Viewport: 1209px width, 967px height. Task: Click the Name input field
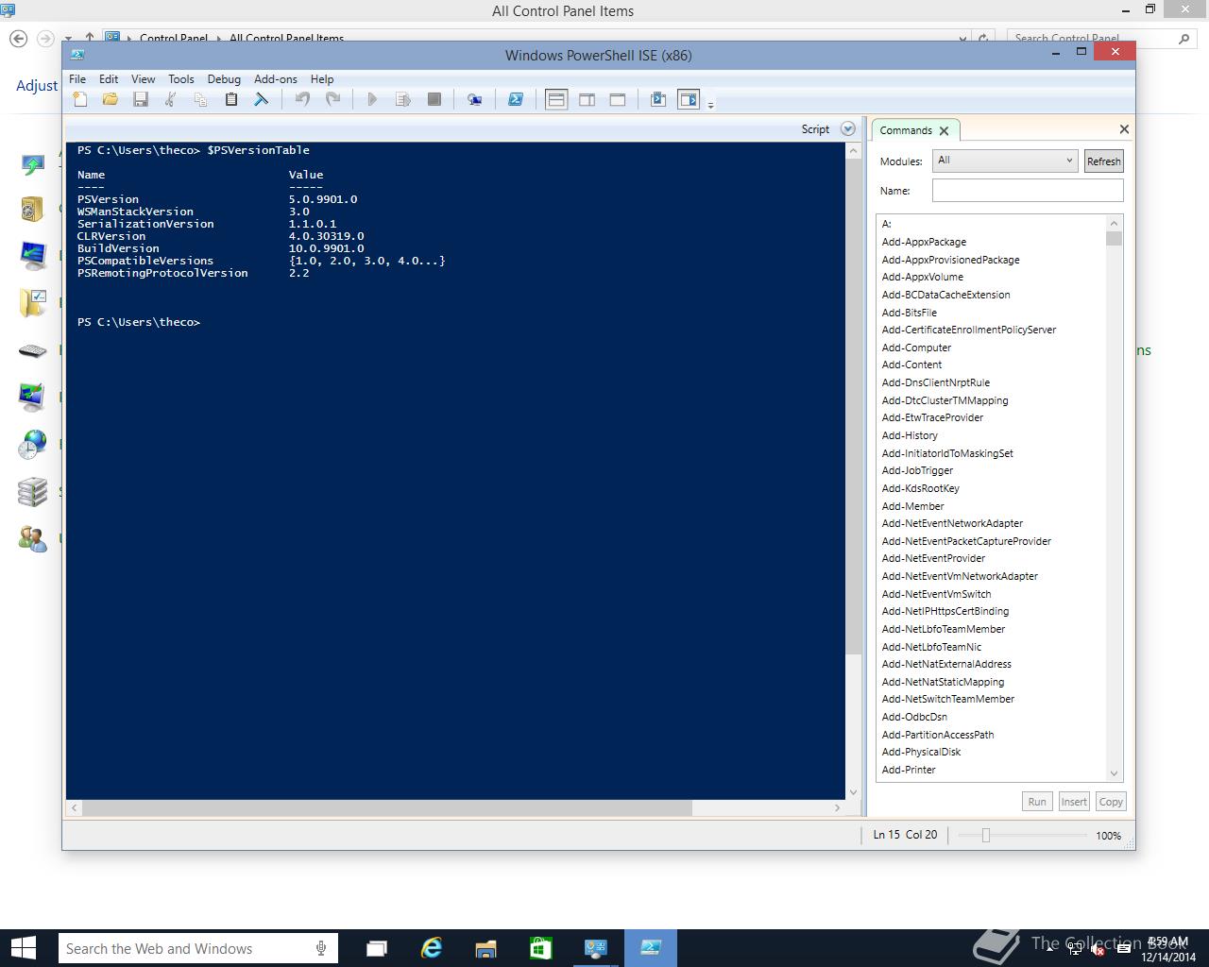1028,191
